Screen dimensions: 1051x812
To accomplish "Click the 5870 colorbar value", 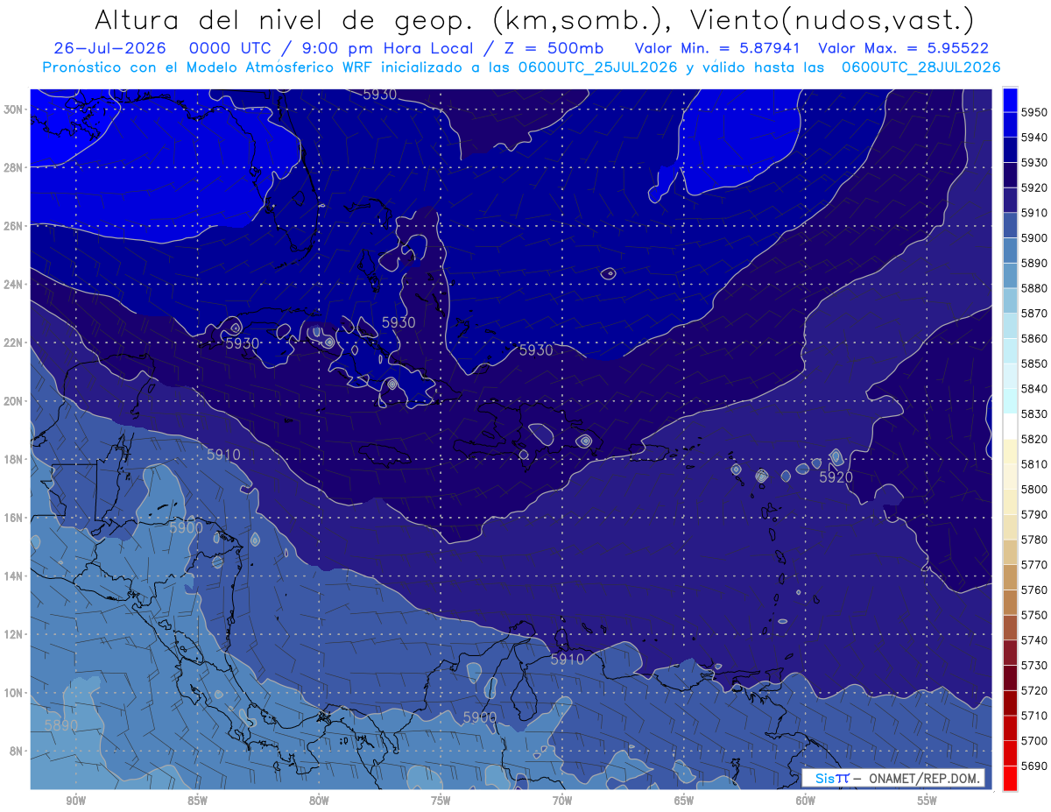I will (x=1034, y=313).
